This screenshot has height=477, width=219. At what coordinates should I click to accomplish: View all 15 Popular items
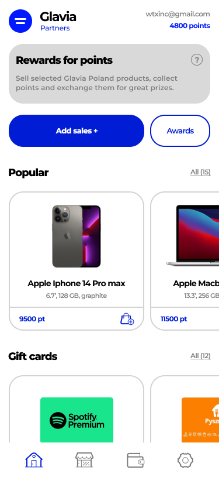click(200, 172)
